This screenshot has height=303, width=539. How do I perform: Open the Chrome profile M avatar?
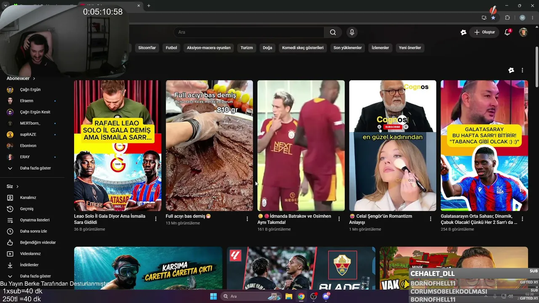522,18
